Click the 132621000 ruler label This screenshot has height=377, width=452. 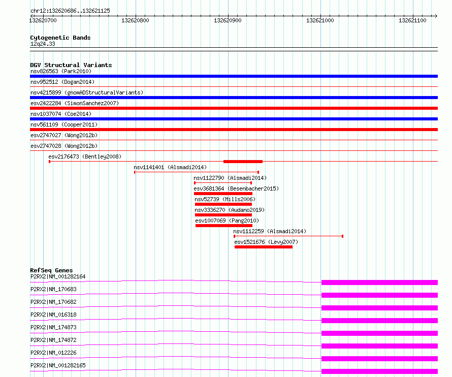(x=320, y=20)
